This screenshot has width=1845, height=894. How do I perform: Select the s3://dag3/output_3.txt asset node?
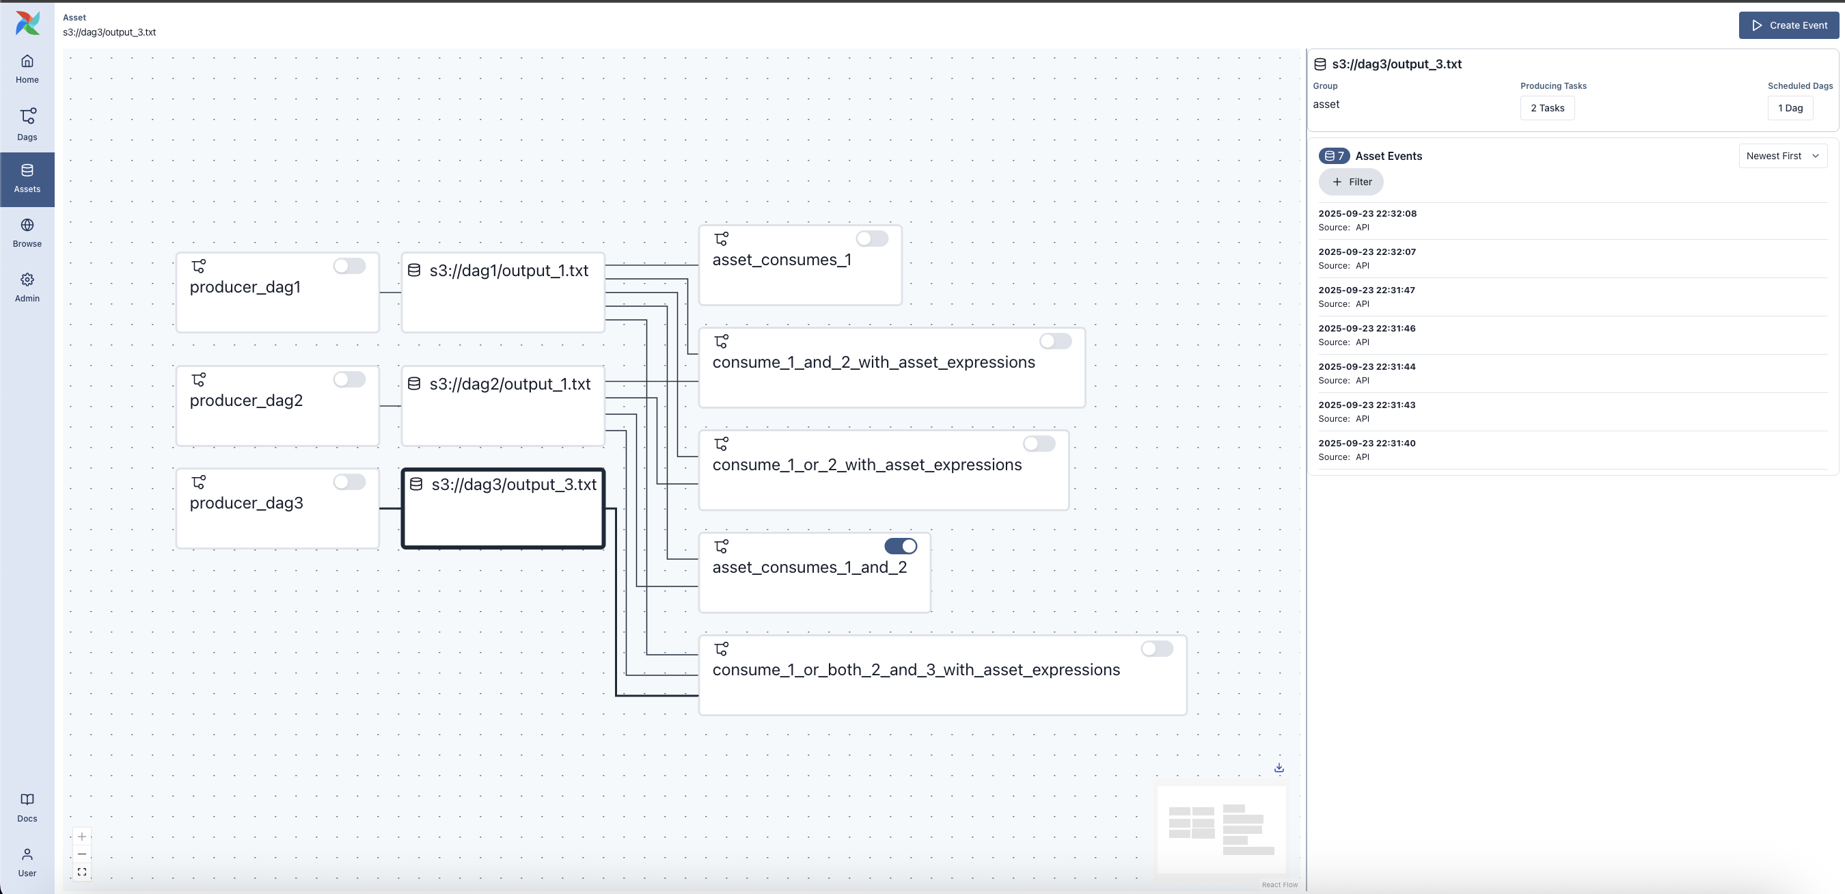[x=503, y=508]
